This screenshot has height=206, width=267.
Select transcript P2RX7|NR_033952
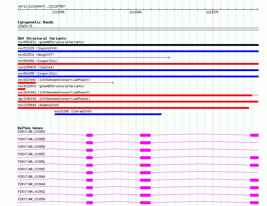(31, 154)
